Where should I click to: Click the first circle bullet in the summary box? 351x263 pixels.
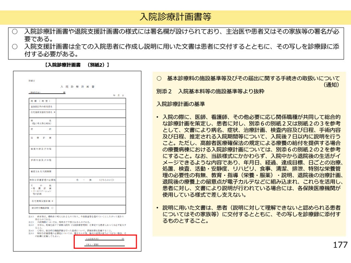click(x=15, y=32)
